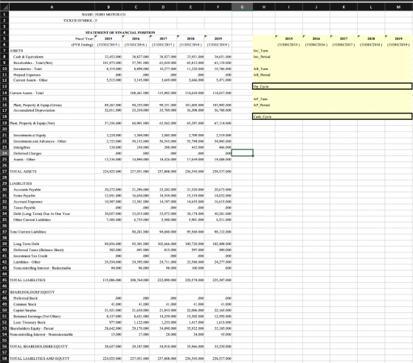Viewport: 413px width, 363px height.
Task: Click the 'AP_Turn' label cell
Action: (260, 99)
